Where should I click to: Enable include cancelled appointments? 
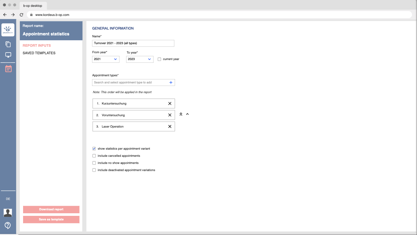click(94, 156)
